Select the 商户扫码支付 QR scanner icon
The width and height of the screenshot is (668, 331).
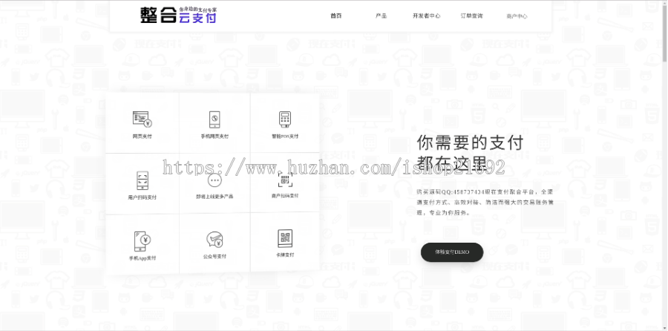(x=285, y=180)
